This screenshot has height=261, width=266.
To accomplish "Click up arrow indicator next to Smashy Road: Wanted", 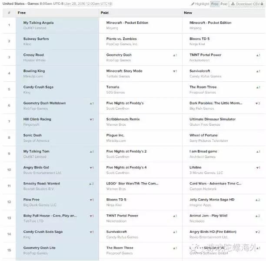I will click(91, 184).
